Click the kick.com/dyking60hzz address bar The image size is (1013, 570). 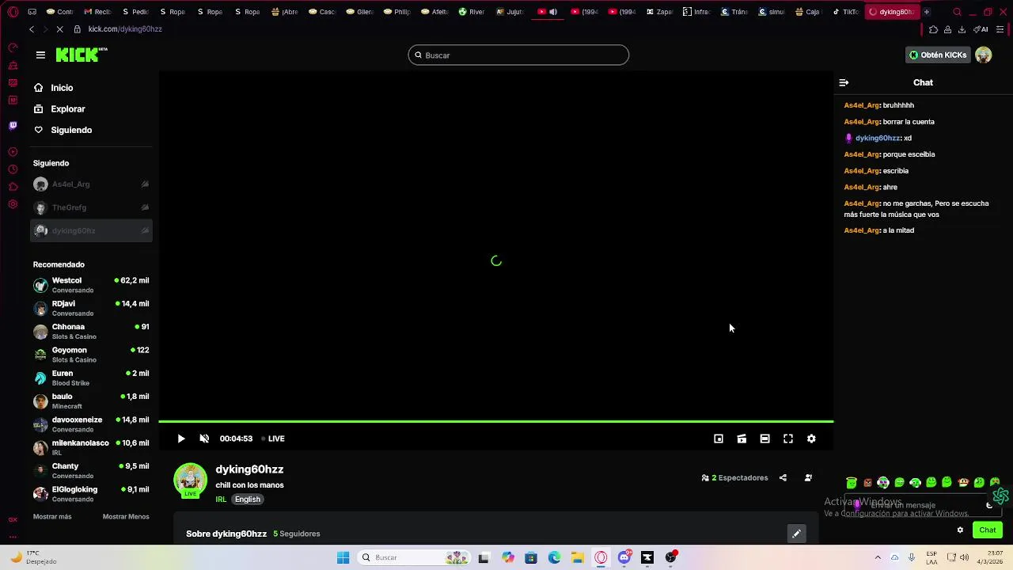[x=125, y=29]
